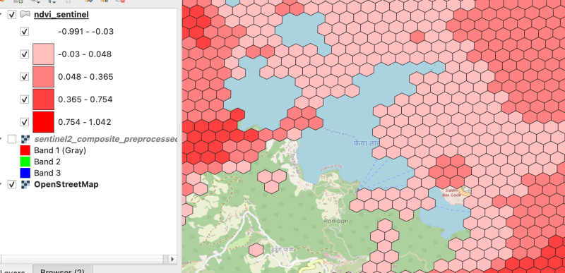Click the layers panel scroll right arrow
This screenshot has width=565, height=273.
click(x=172, y=259)
